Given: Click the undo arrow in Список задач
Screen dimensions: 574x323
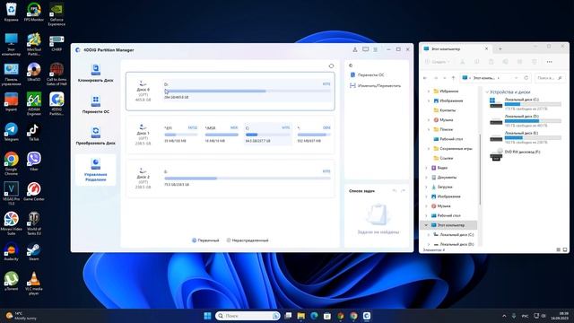Looking at the screenshot, I should [395, 191].
